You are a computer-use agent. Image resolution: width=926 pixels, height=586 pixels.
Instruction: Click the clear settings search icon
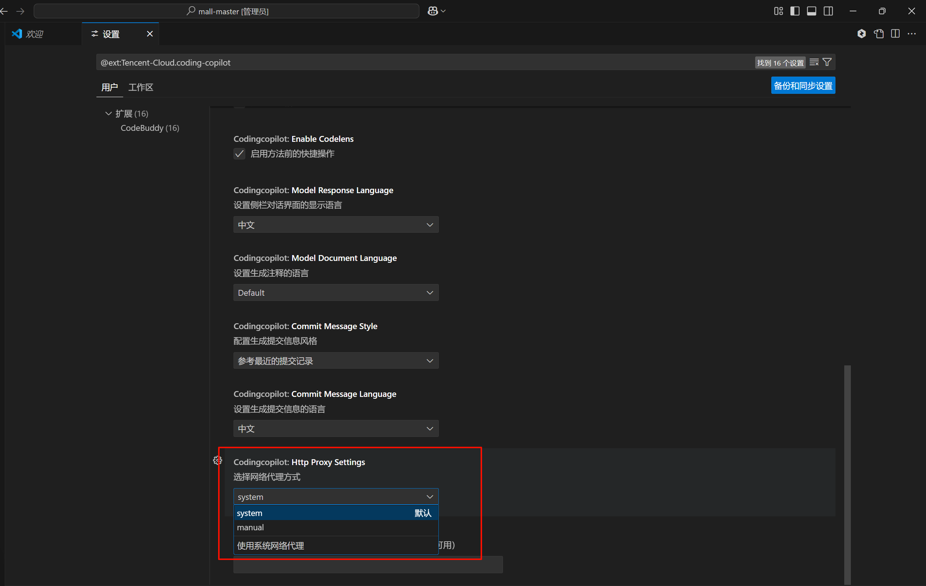814,62
